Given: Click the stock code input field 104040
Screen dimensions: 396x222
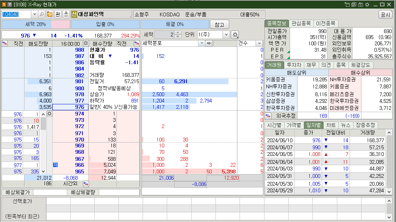Looking at the screenshot, I should click(17, 14).
